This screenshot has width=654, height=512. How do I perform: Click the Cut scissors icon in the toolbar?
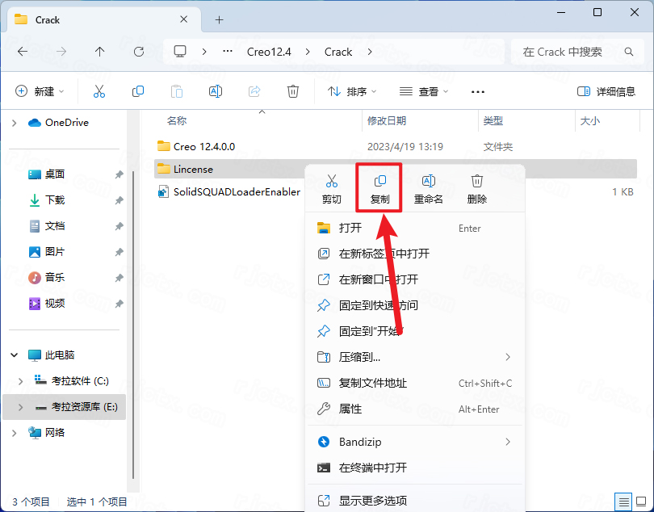click(x=99, y=91)
